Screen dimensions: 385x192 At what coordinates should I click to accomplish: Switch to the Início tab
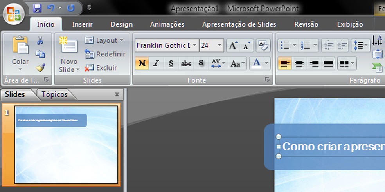(x=46, y=24)
